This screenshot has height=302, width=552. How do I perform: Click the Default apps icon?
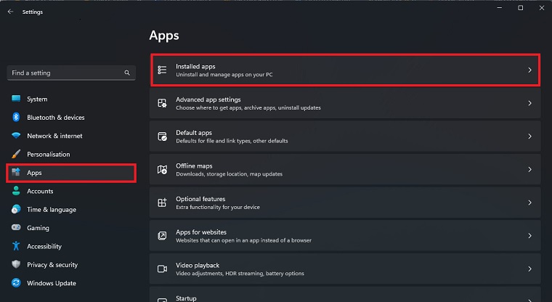162,136
